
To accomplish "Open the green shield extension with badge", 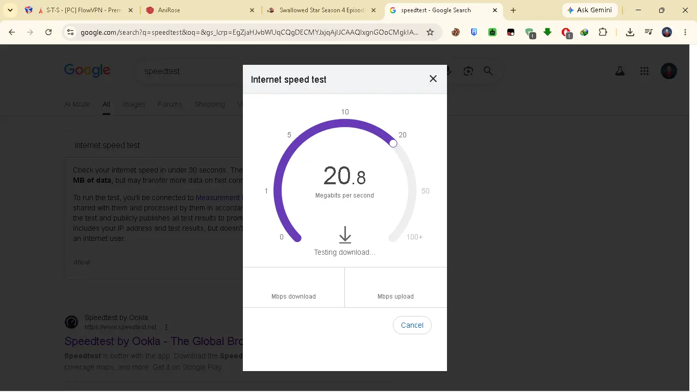I will [530, 33].
